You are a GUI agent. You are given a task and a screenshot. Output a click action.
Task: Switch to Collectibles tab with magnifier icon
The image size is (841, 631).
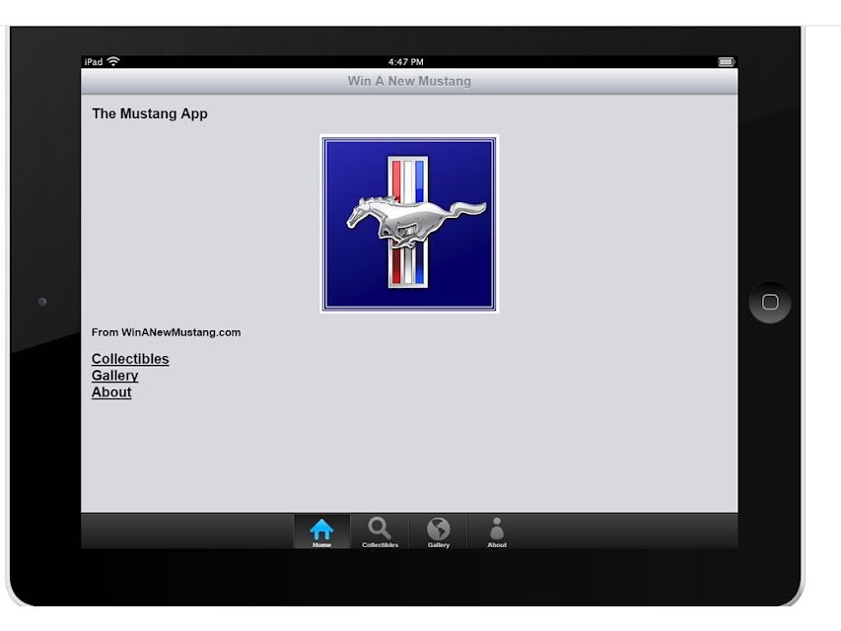(380, 531)
